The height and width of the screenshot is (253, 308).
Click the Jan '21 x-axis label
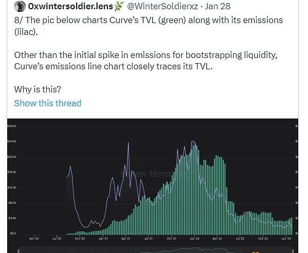(103, 239)
